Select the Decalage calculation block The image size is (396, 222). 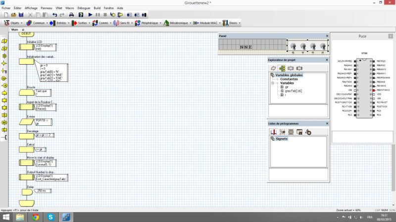[27, 136]
